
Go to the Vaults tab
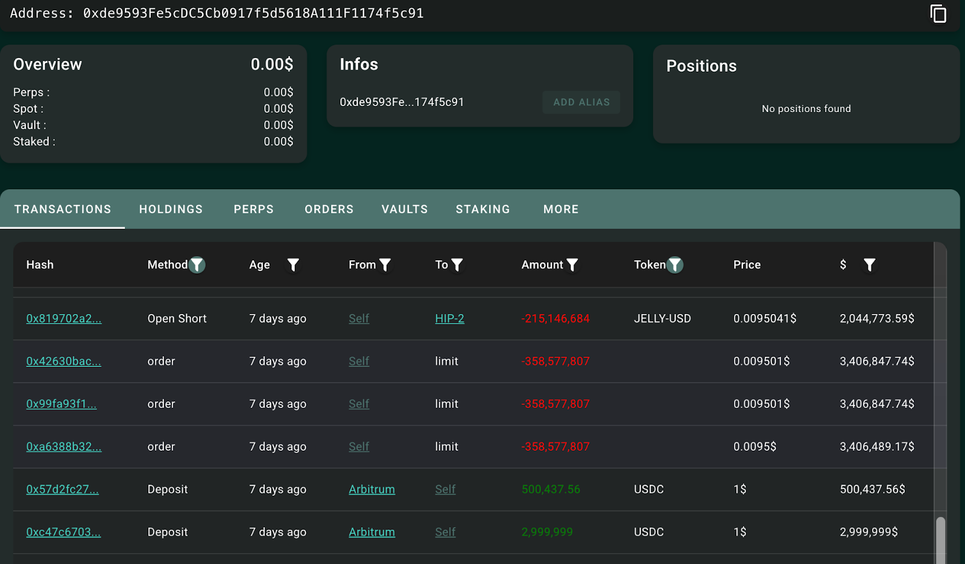coord(405,209)
